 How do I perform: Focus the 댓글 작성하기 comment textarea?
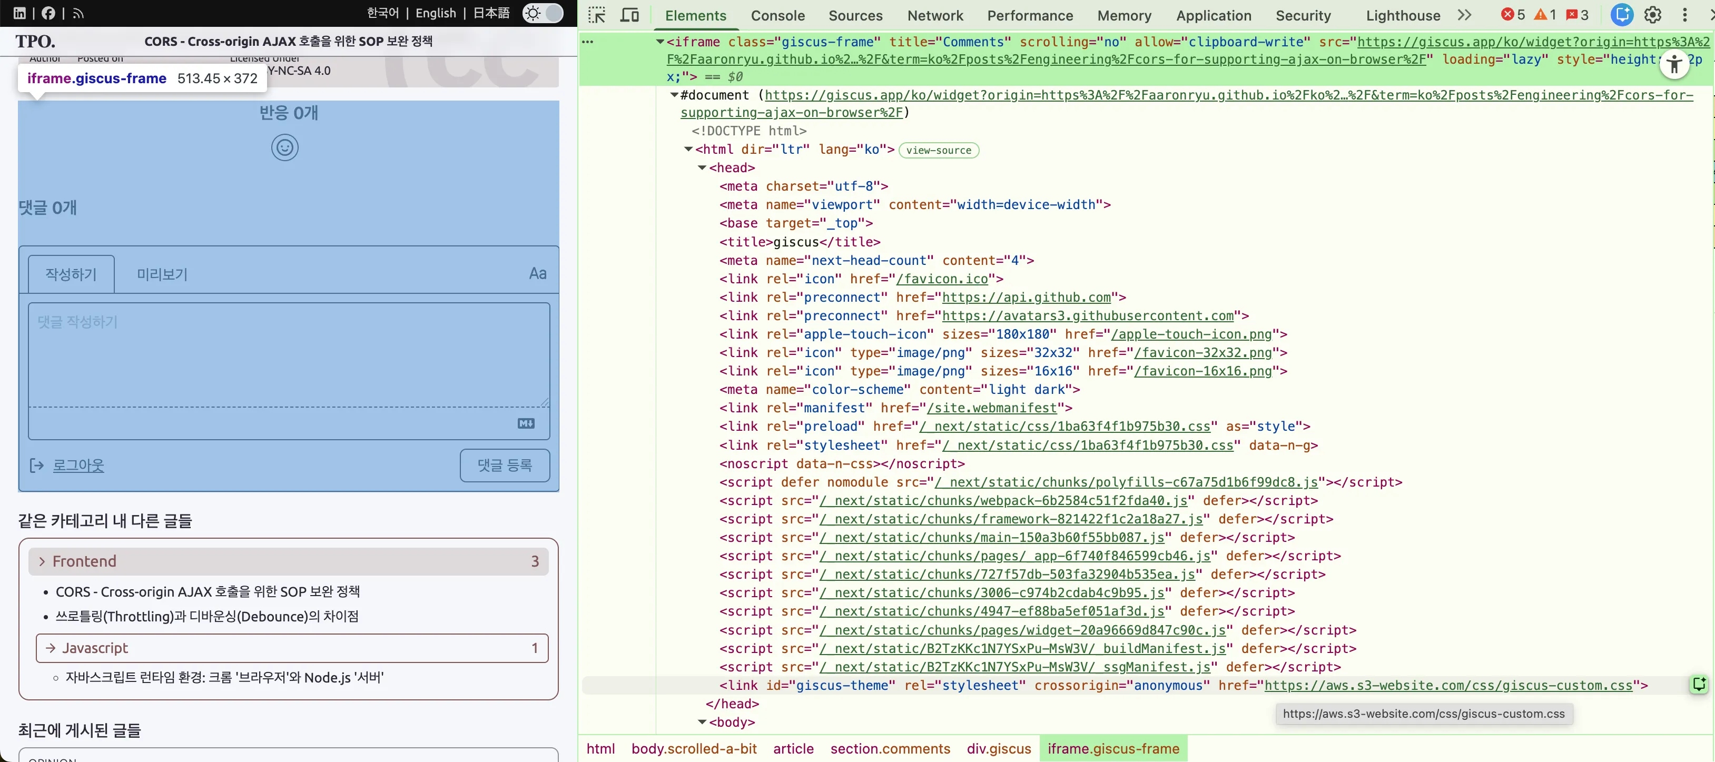coord(289,355)
